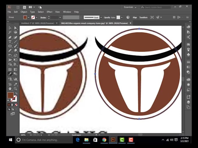The height and width of the screenshot is (148, 198).
Task: Click the Align link in control bar
Action: pos(135,17)
